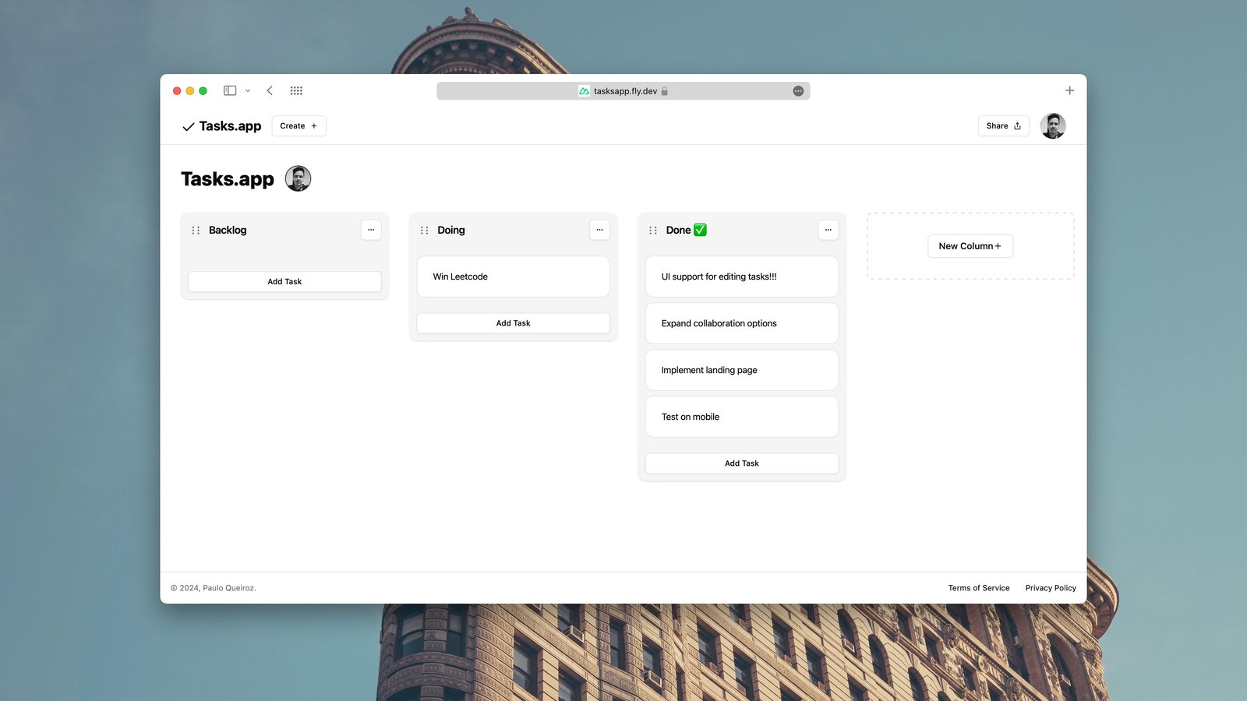This screenshot has width=1247, height=701.
Task: Open the user profile avatar in the header
Action: point(1053,126)
